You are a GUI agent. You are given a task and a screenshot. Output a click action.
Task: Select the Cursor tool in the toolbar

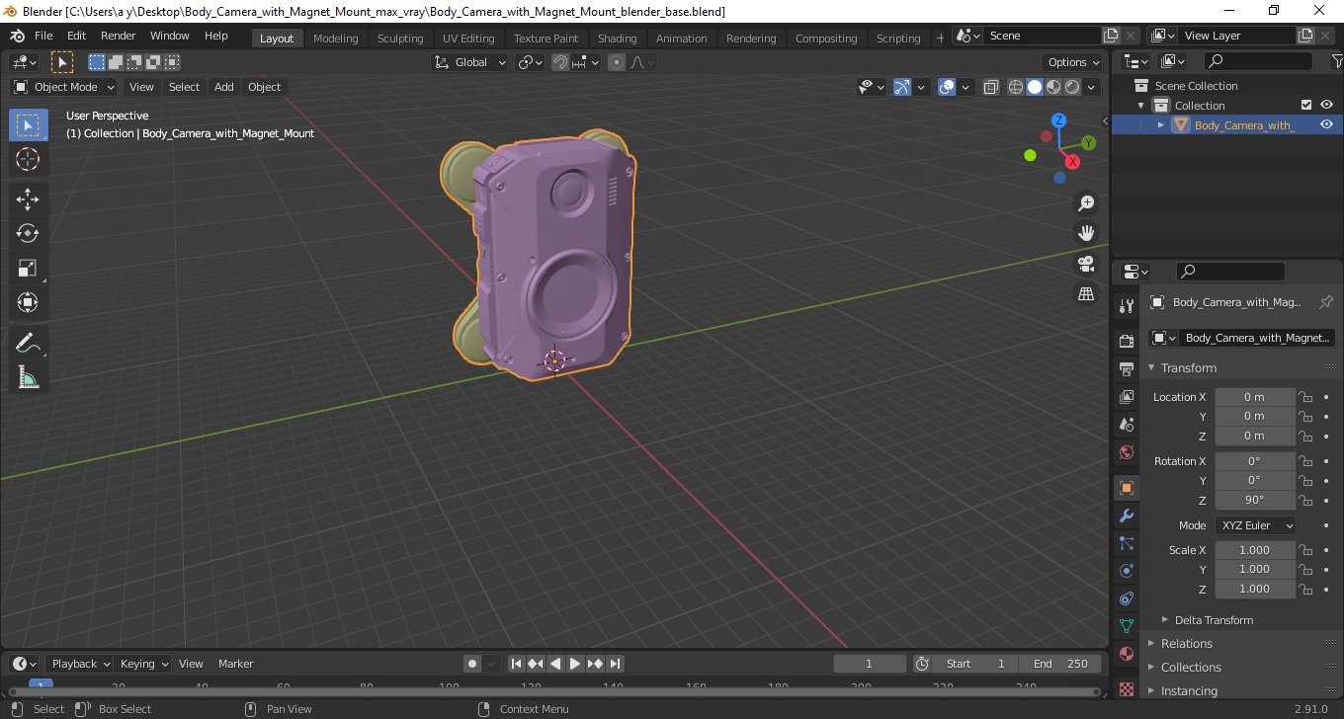click(28, 159)
